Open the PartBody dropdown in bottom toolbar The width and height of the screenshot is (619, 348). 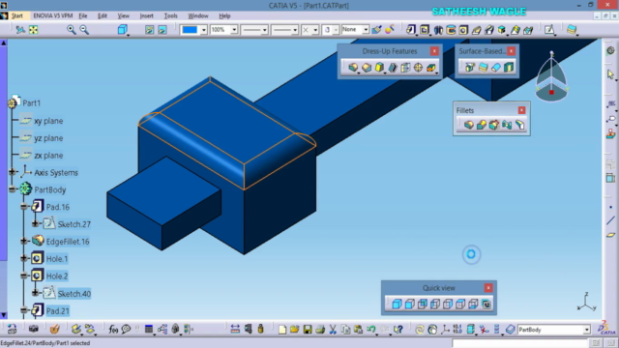point(587,330)
